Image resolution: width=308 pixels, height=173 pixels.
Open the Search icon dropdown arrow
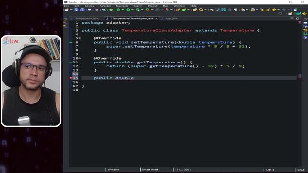pyautogui.click(x=205, y=10)
